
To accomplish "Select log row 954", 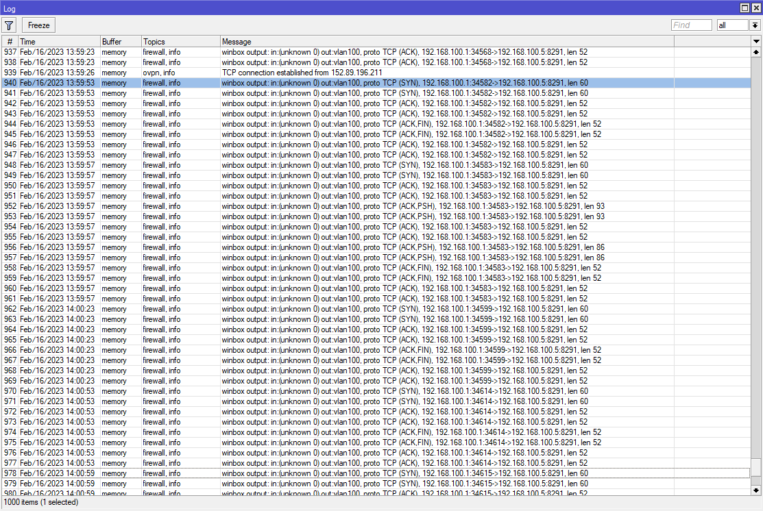I will click(376, 227).
